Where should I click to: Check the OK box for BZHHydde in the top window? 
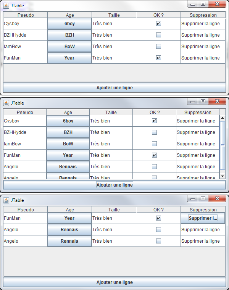(158, 35)
